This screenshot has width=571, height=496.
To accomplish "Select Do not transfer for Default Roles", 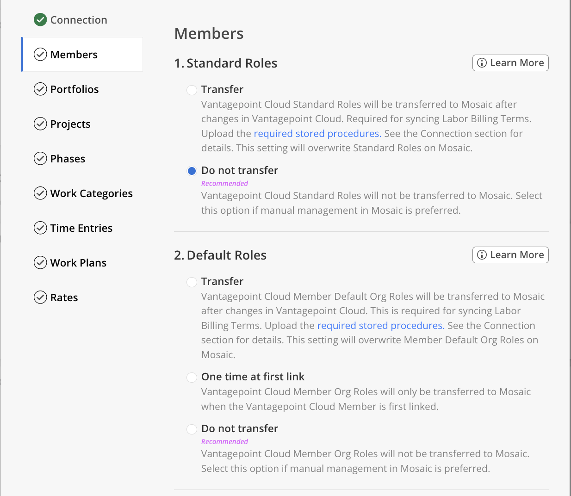I will pos(192,429).
